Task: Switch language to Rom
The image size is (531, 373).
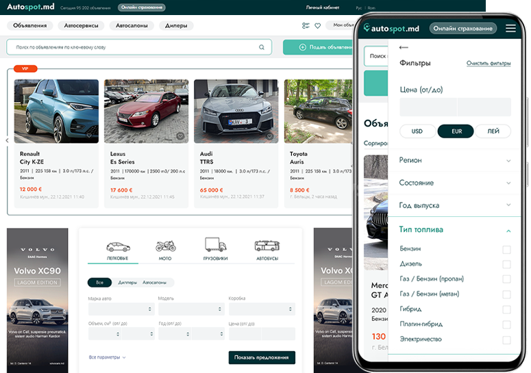Action: tap(371, 8)
